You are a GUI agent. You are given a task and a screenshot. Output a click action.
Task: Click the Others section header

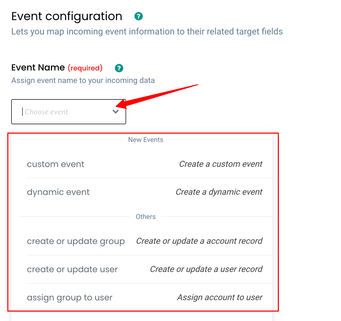click(x=145, y=217)
